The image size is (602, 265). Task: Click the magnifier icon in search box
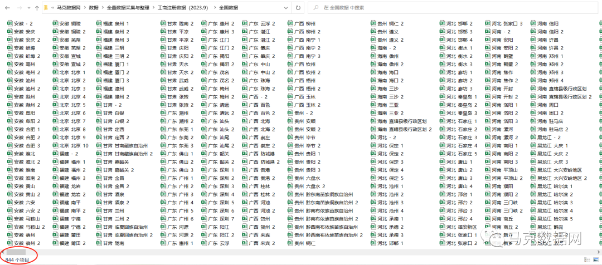(316, 8)
